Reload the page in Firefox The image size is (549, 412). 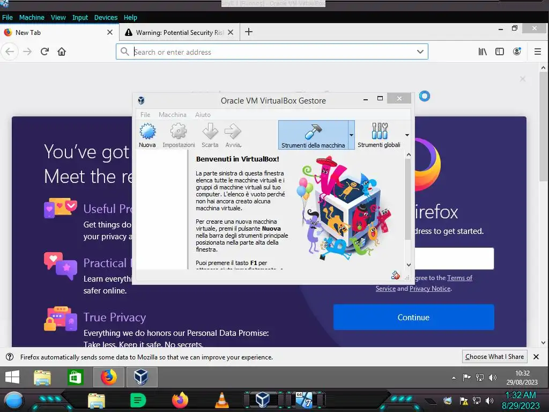click(x=44, y=52)
